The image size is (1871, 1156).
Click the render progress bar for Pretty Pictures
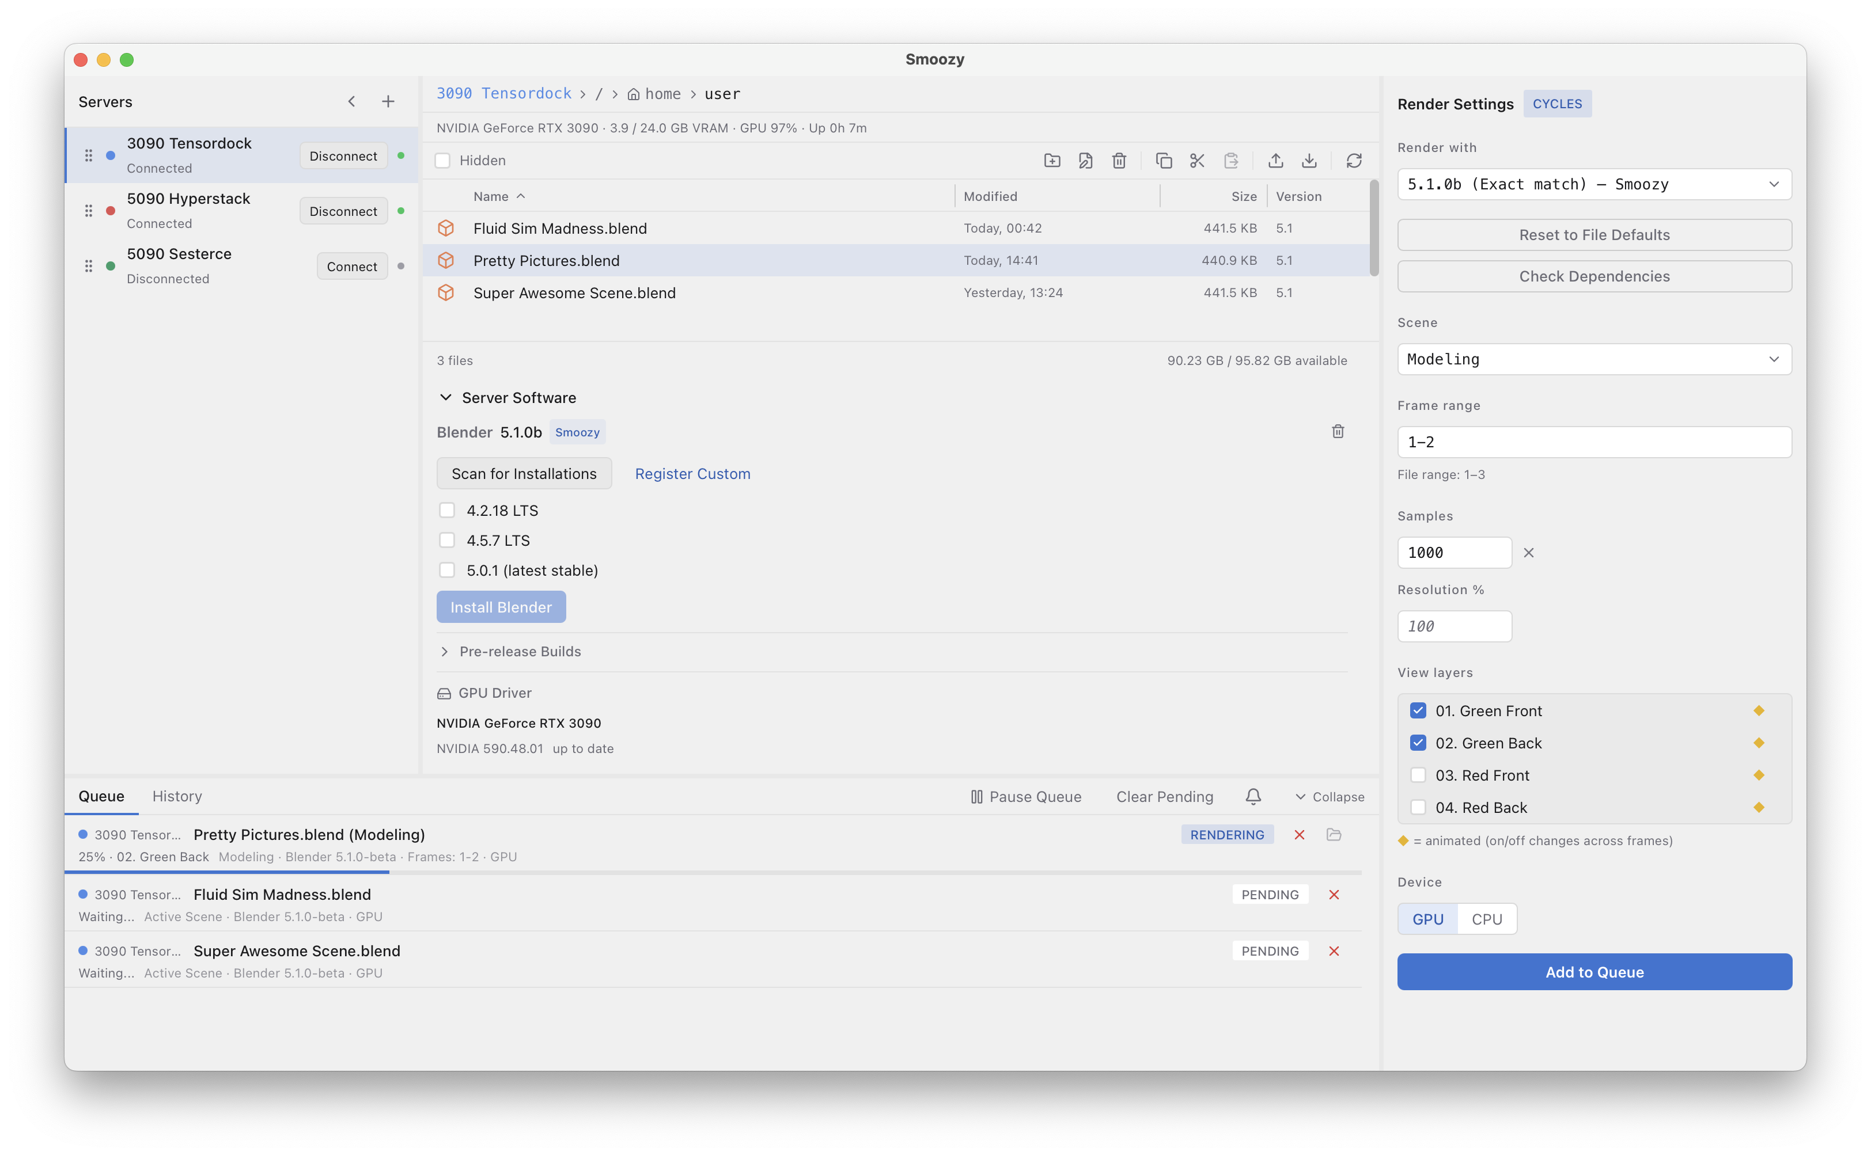tap(713, 872)
